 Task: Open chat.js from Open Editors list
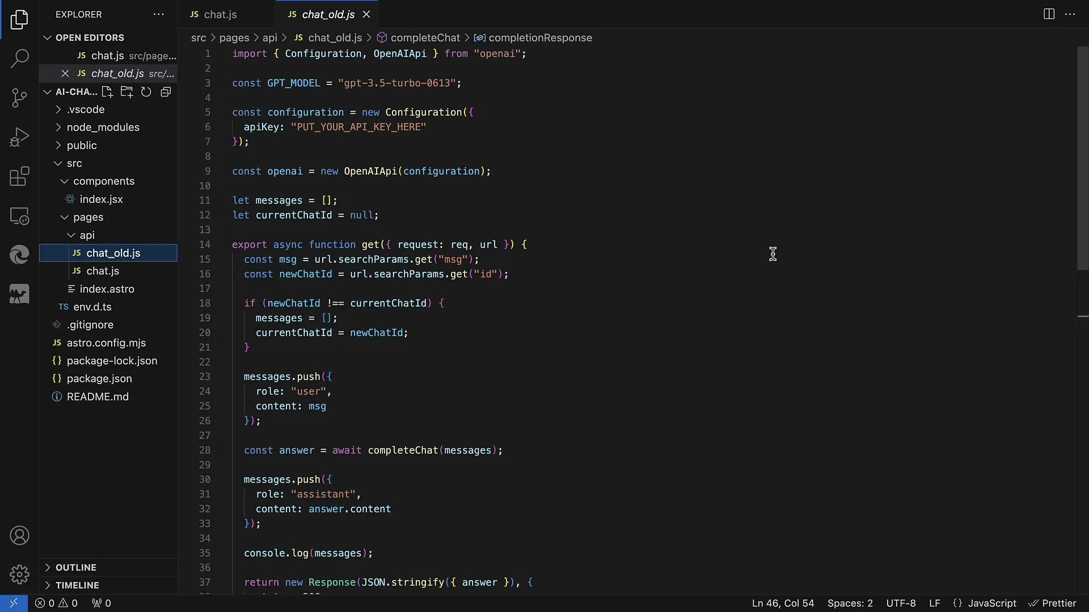(108, 56)
